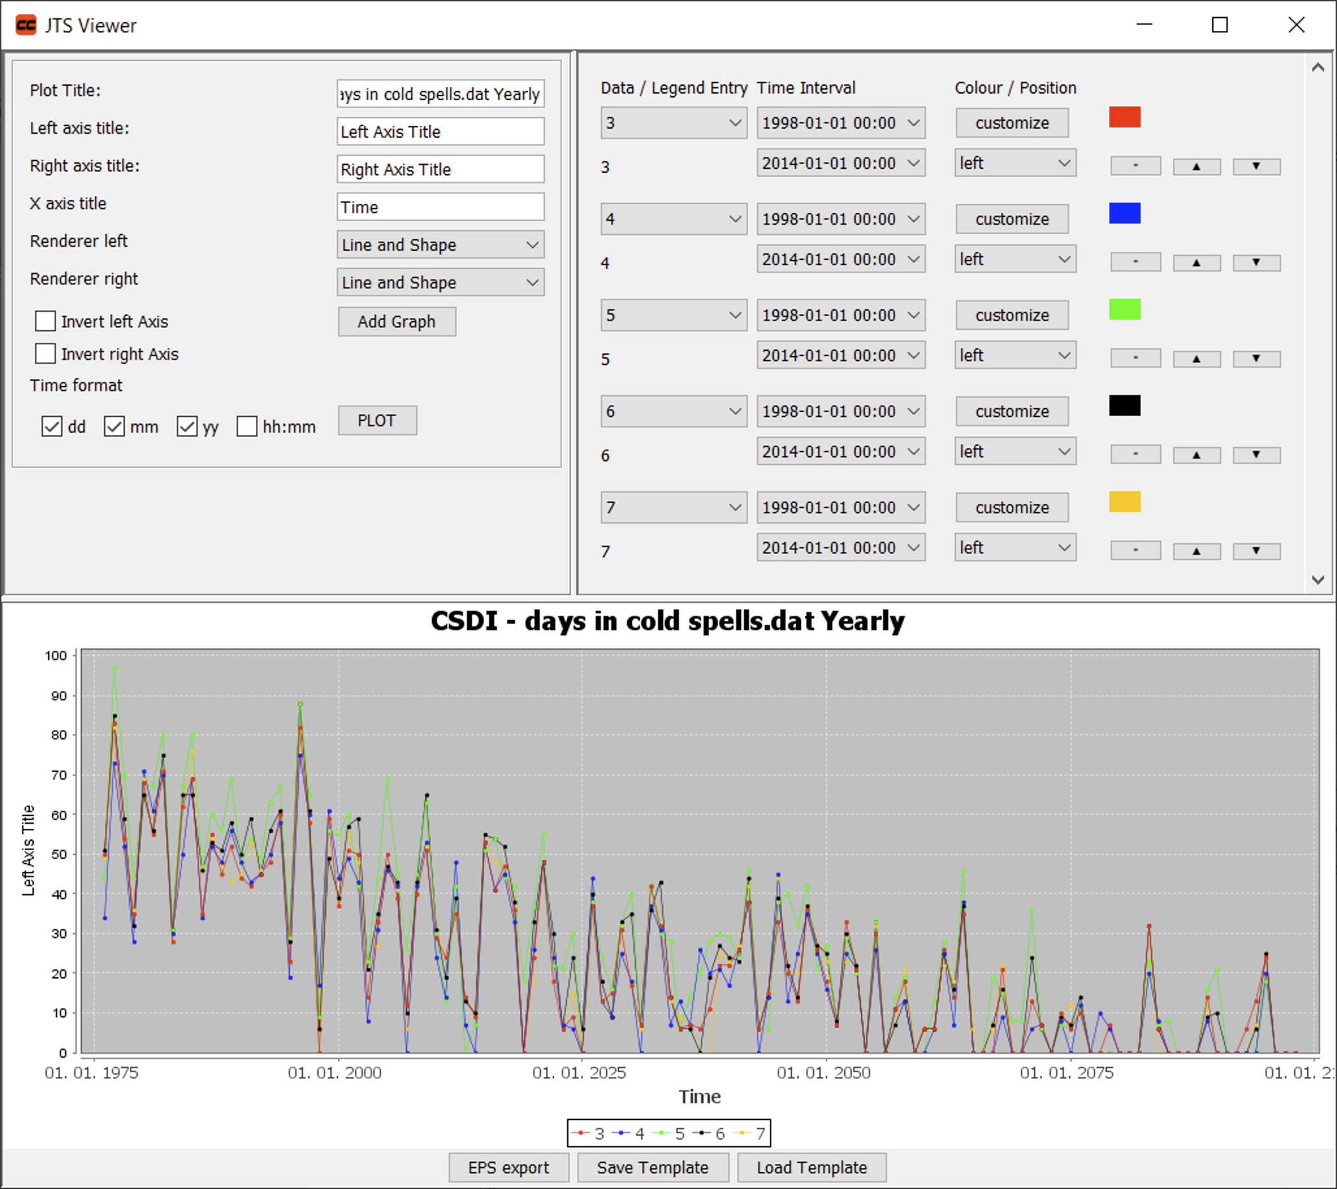Screen dimensions: 1337x1189
Task: Remove series 3 using minus button
Action: 1135,166
